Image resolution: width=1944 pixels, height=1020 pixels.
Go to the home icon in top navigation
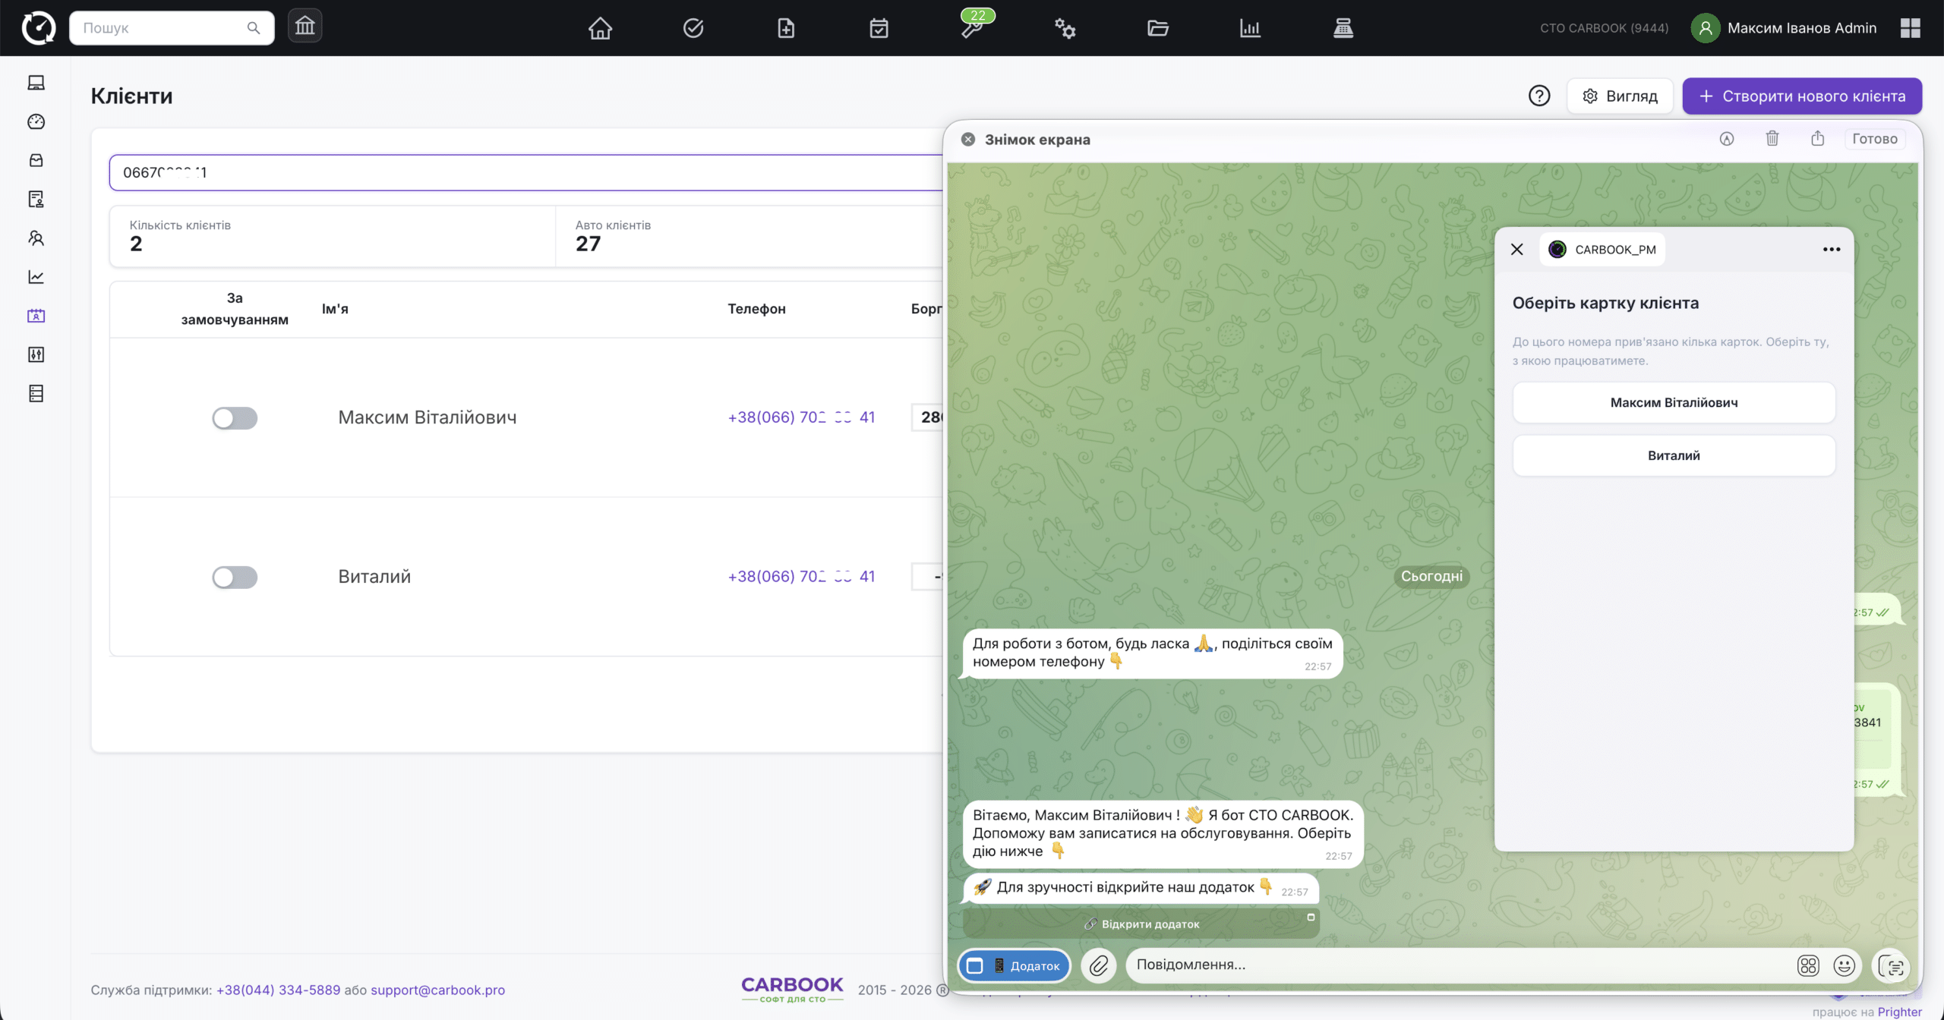(600, 29)
